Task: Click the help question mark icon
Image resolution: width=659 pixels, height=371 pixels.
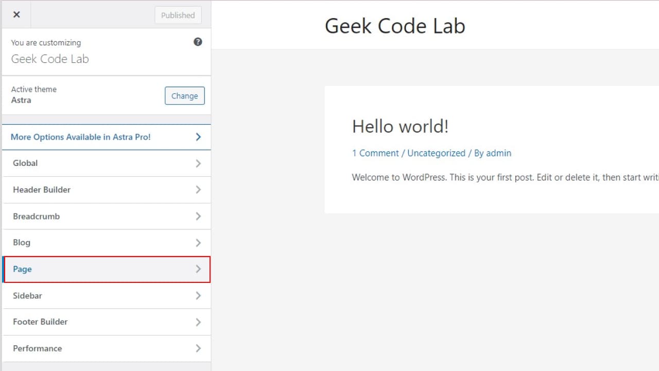Action: 198,42
